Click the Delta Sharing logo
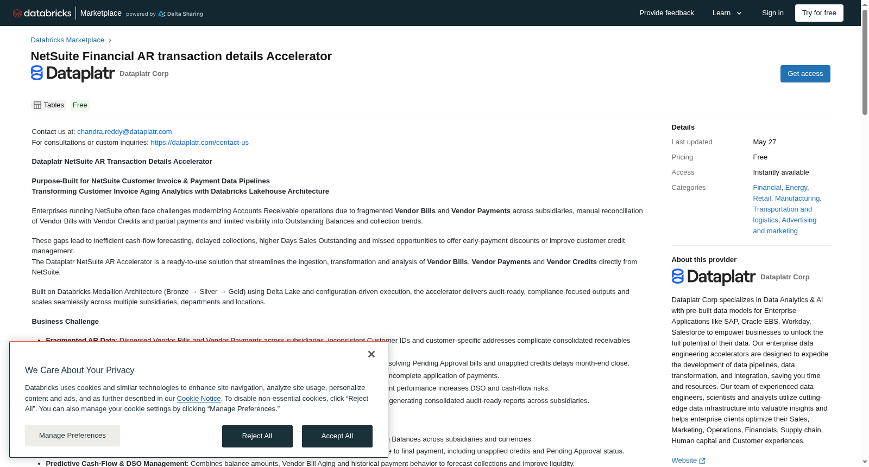Screen dimensions: 869x467 180,14
